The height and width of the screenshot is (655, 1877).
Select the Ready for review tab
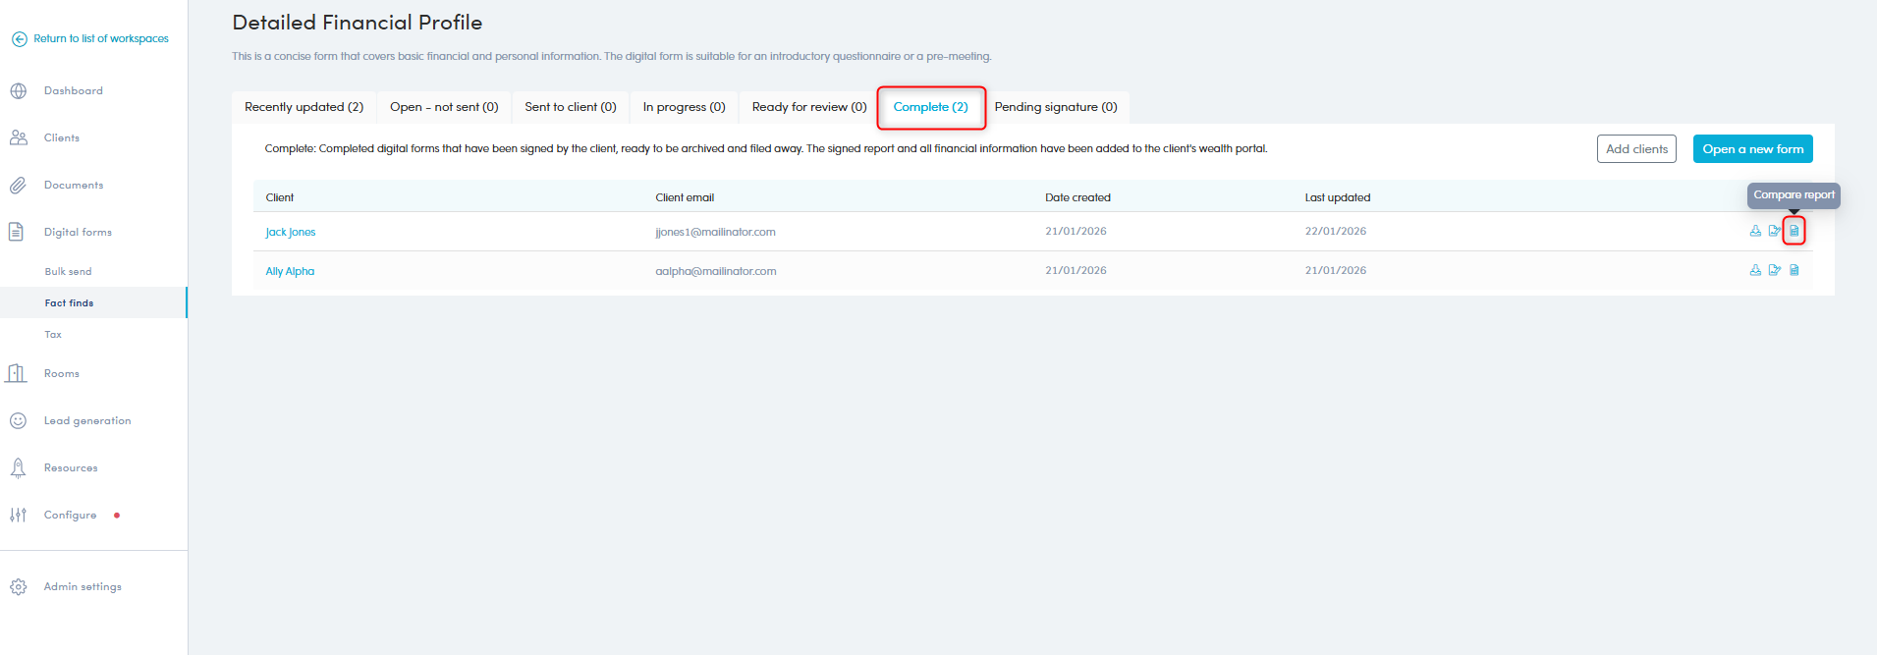808,107
